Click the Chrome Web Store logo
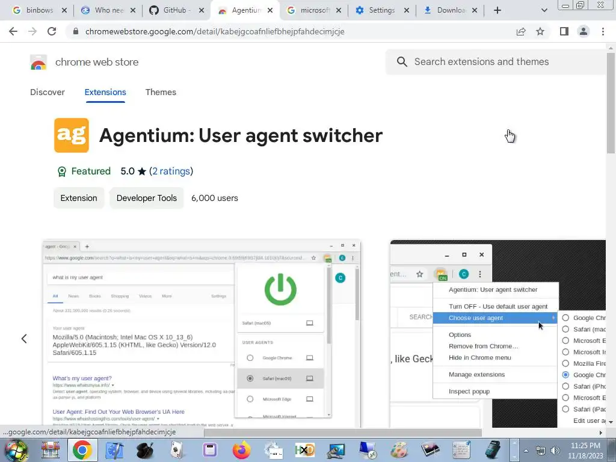The width and height of the screenshot is (616, 462). pyautogui.click(x=38, y=62)
